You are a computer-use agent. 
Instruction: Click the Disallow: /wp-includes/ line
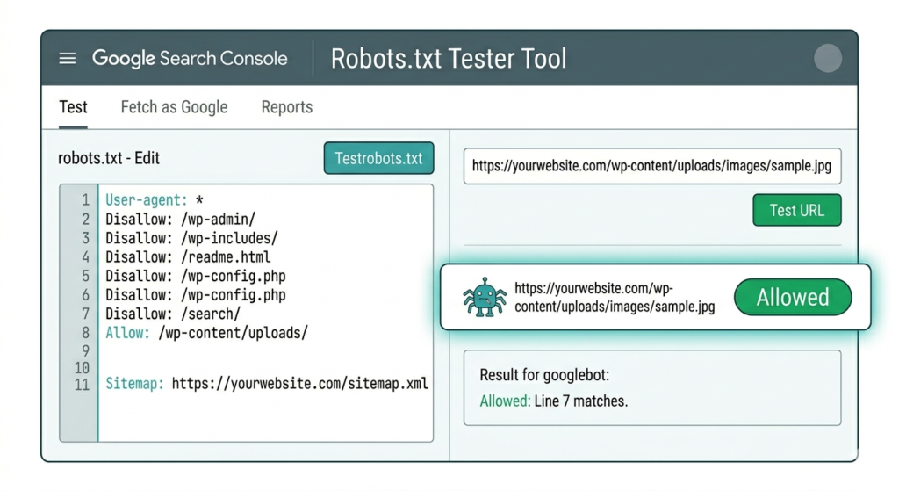click(191, 238)
